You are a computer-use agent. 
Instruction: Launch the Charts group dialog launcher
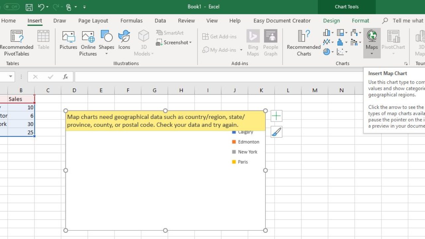point(406,63)
